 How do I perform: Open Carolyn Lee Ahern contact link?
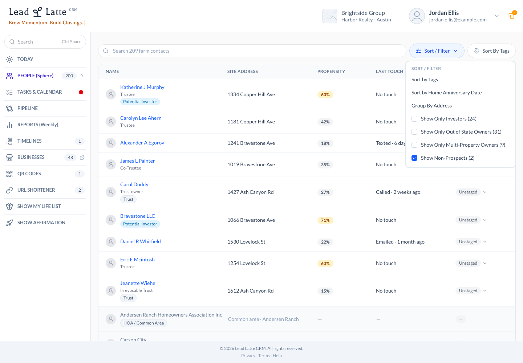(x=141, y=118)
